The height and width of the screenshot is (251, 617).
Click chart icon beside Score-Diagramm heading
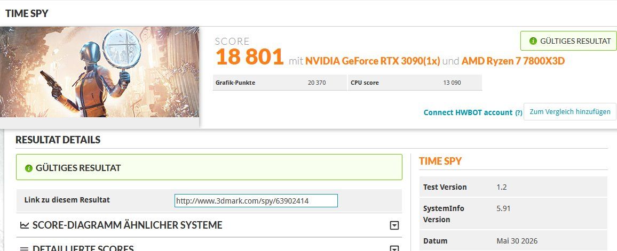click(25, 225)
